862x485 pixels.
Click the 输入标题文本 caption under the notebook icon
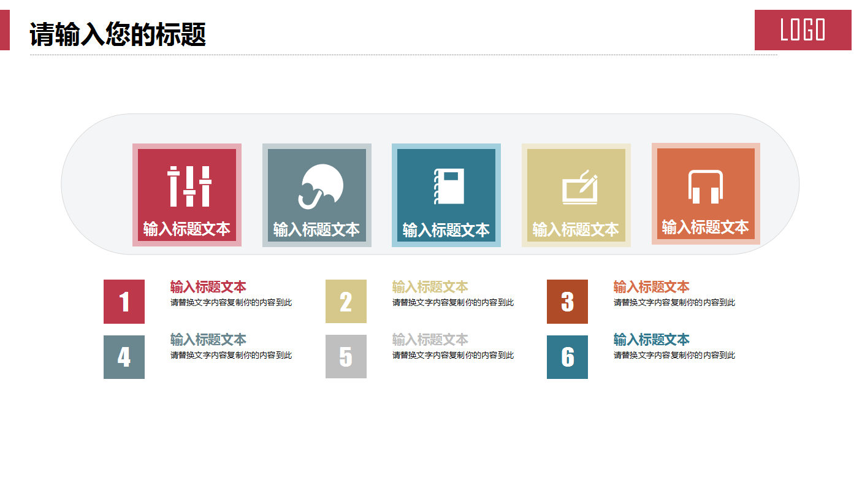(446, 231)
